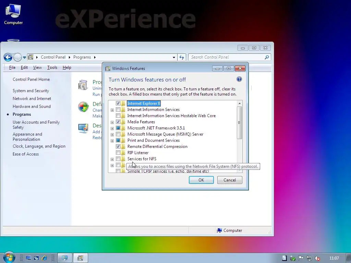
Task: Click the Windows Features title bar icon
Action: pos(108,68)
